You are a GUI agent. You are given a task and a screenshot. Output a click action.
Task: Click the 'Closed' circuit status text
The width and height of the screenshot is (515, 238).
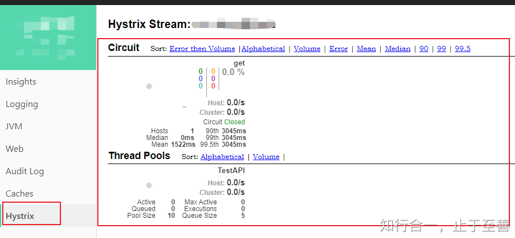point(234,122)
